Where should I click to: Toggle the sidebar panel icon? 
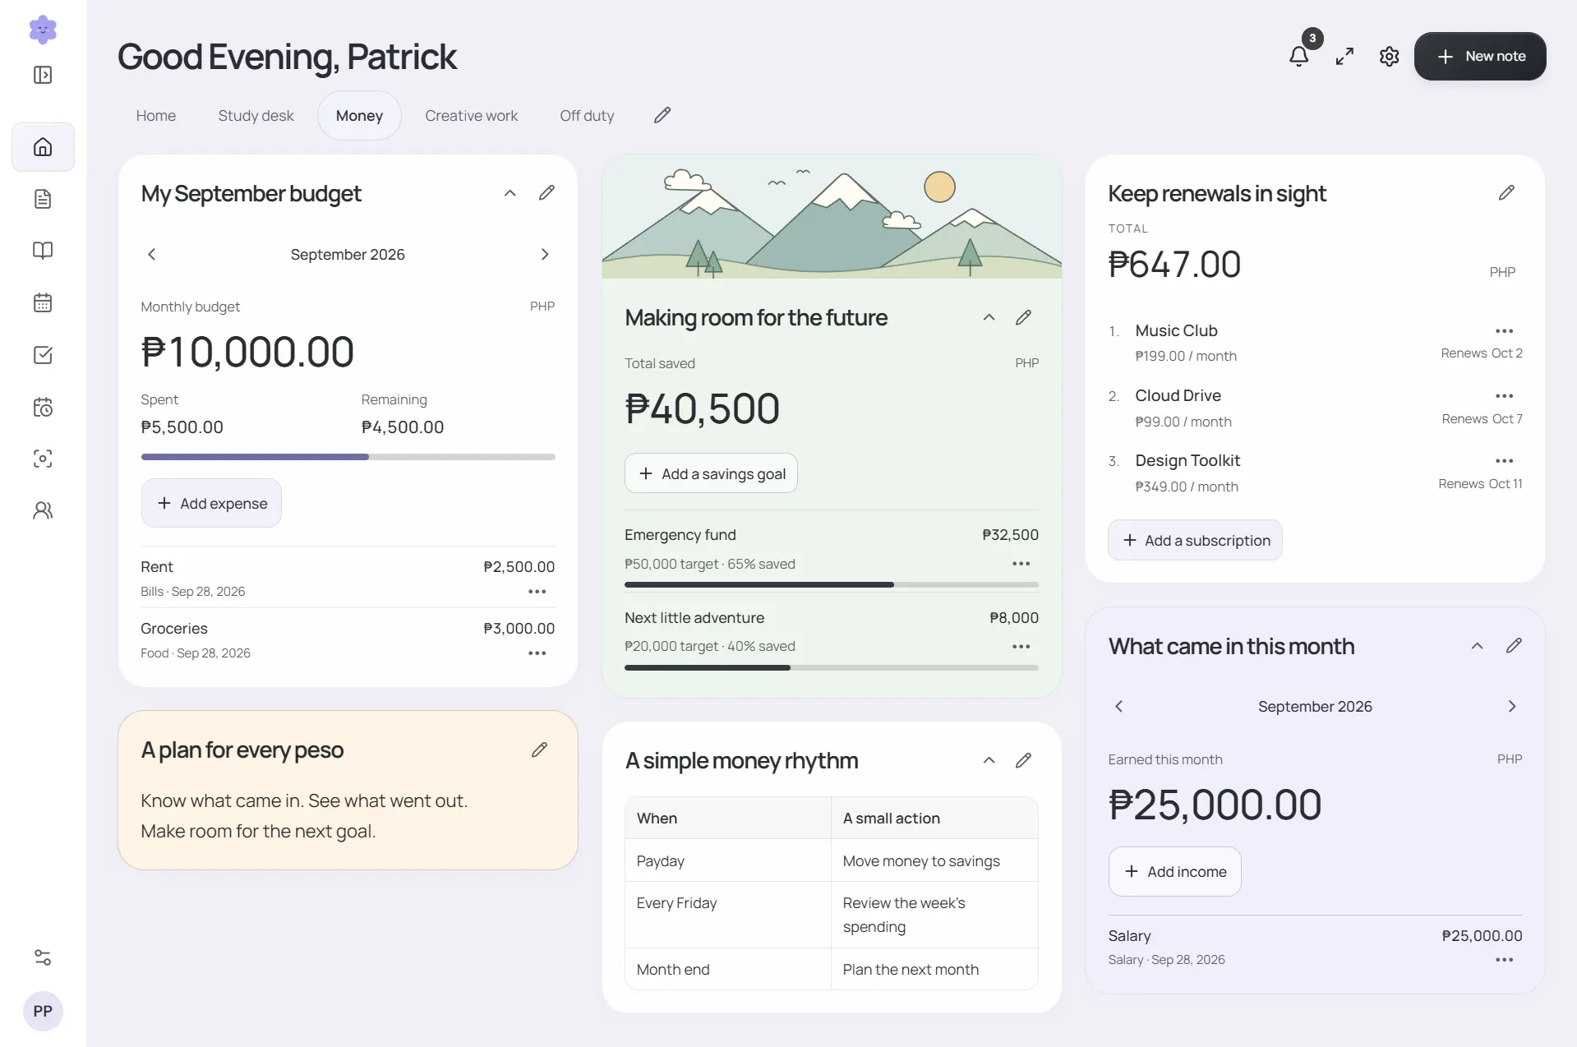pos(43,75)
